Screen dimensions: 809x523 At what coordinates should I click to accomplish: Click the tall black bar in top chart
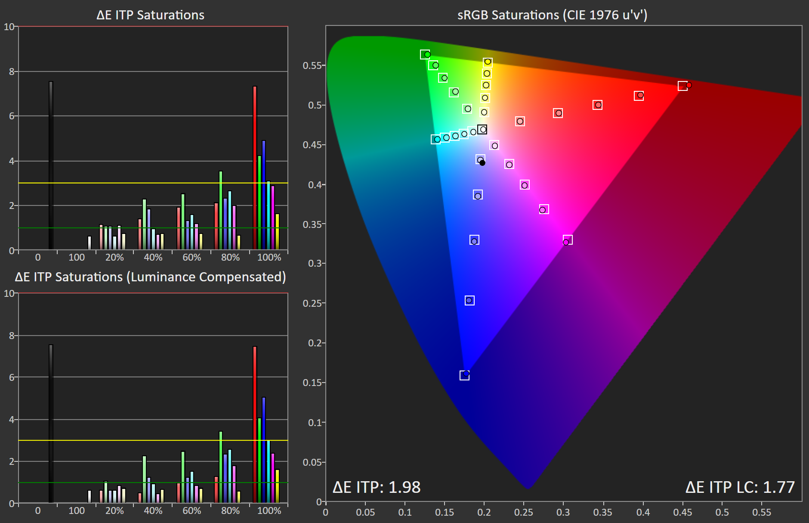pos(51,165)
